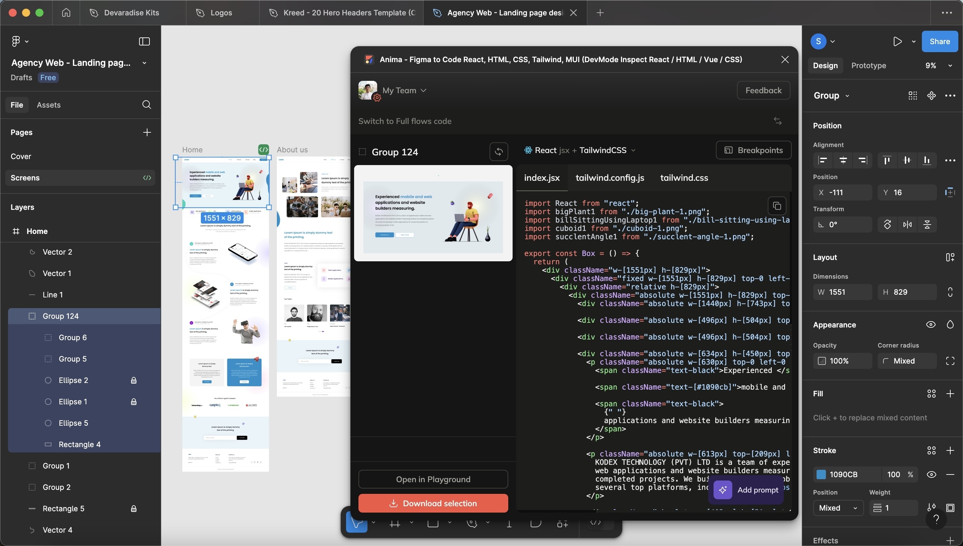Image resolution: width=963 pixels, height=546 pixels.
Task: Open the help question mark button
Action: (936, 519)
